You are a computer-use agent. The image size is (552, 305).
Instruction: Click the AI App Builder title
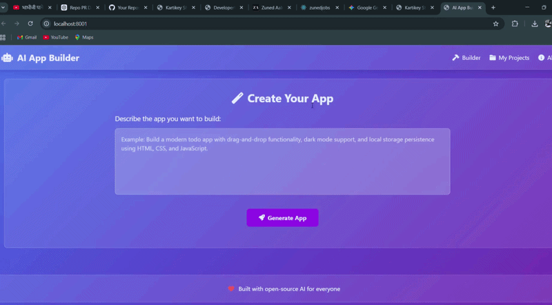(48, 58)
